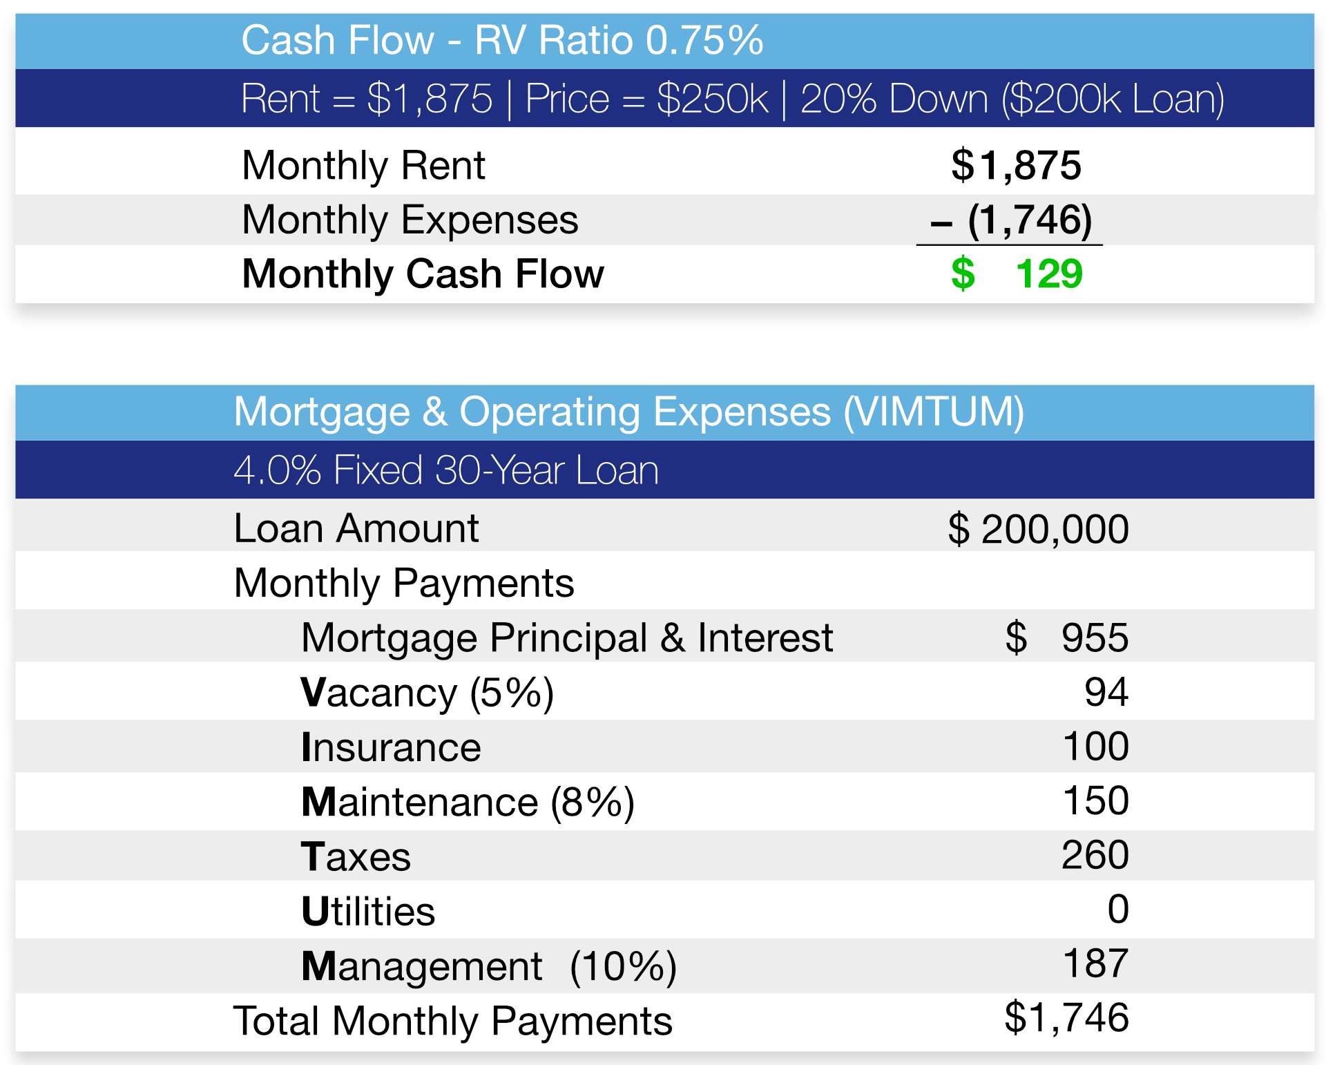Click the $1,875 monthly rent value

[x=1016, y=166]
